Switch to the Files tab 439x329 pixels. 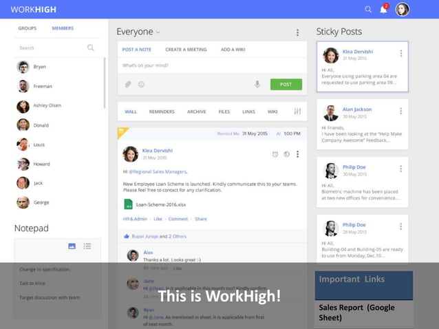224,112
